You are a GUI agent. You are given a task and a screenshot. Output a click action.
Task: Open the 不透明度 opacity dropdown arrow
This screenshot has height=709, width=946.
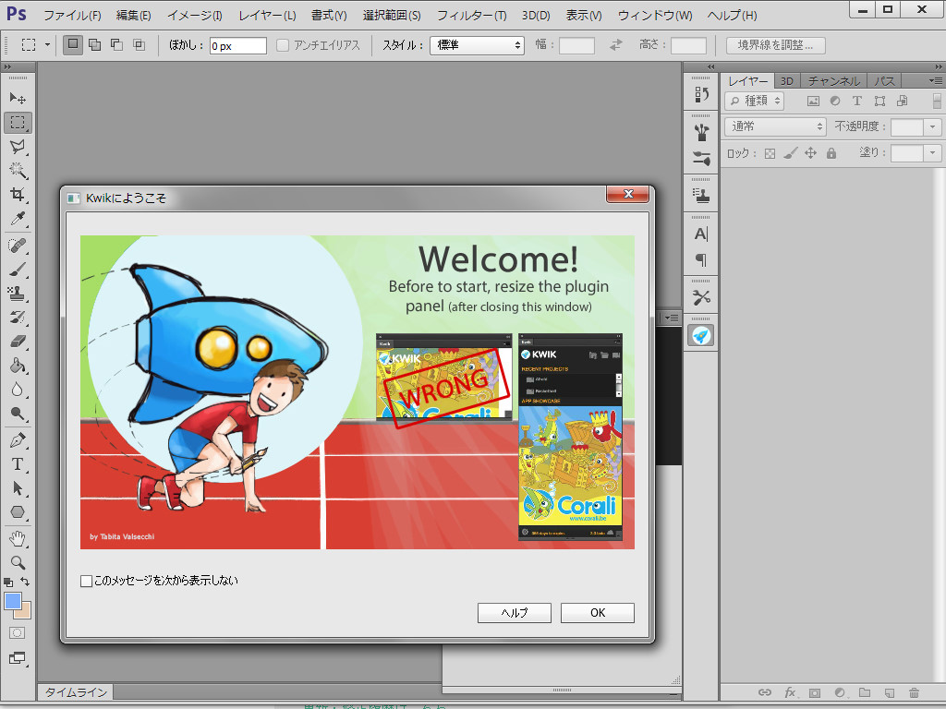pyautogui.click(x=933, y=126)
